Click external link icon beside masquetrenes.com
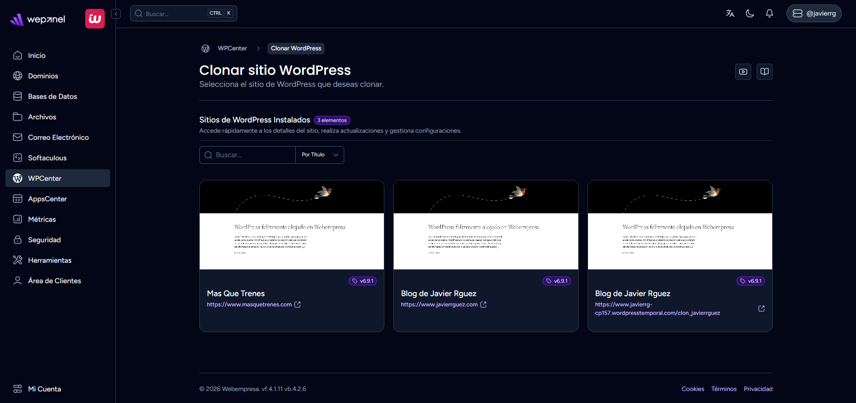Screen dimensions: 856x403 coord(297,305)
